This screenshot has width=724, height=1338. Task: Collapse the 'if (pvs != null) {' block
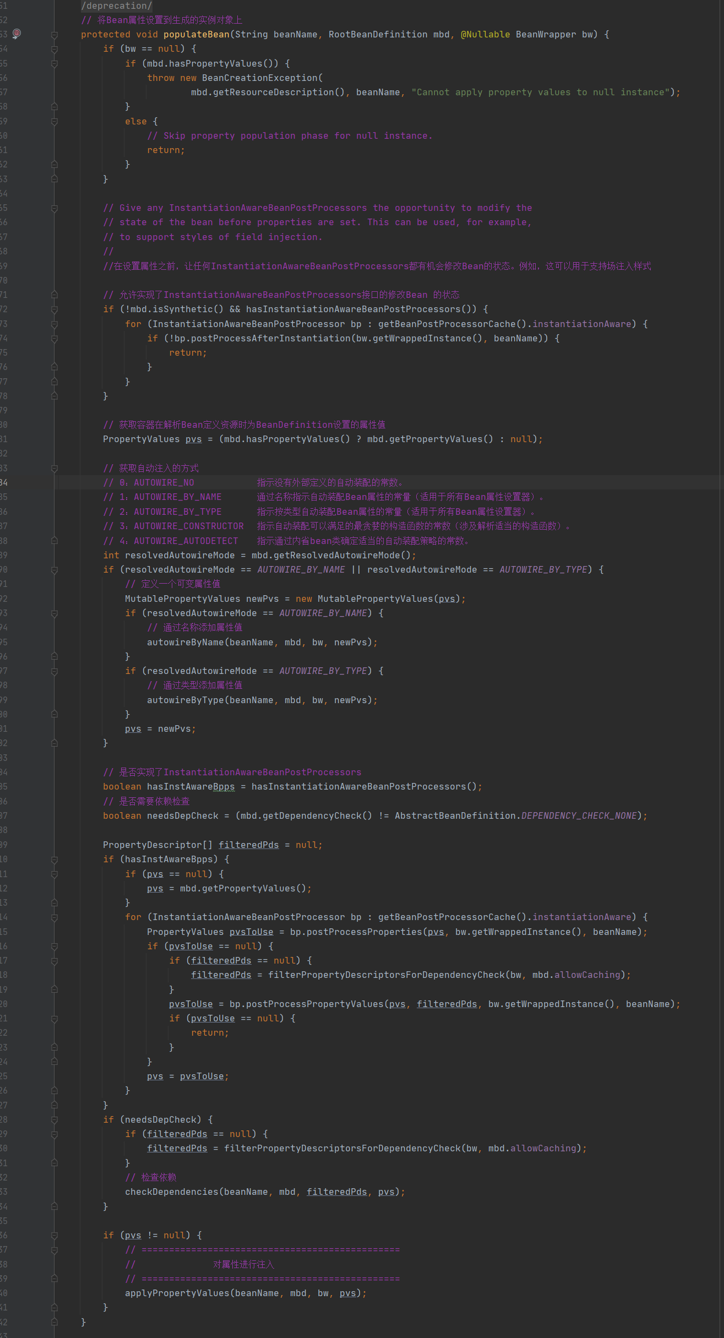pyautogui.click(x=55, y=1236)
